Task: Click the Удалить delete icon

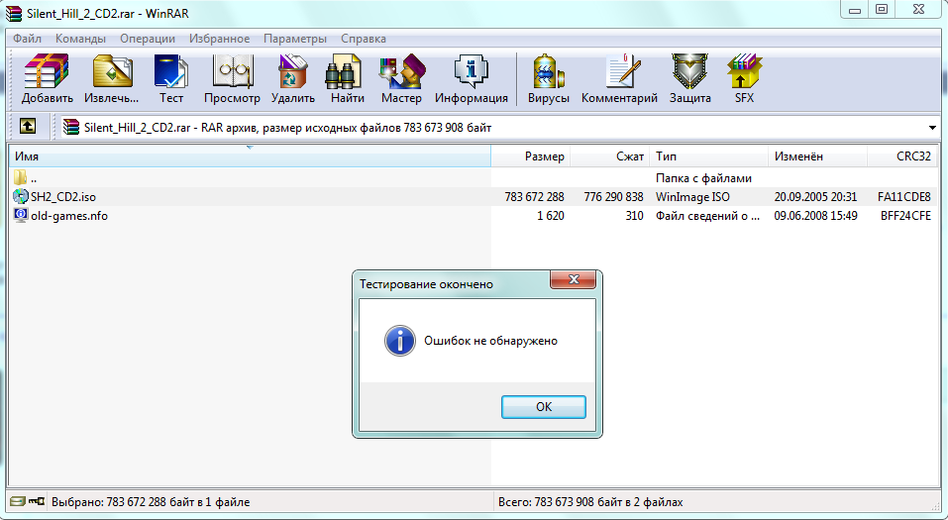Action: point(292,71)
